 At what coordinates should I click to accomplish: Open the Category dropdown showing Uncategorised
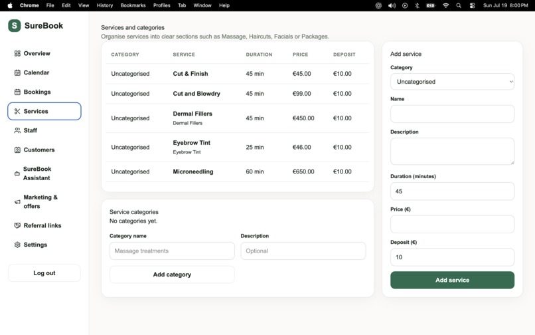pos(452,82)
